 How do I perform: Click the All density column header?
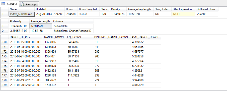pyautogui.click(x=19, y=21)
